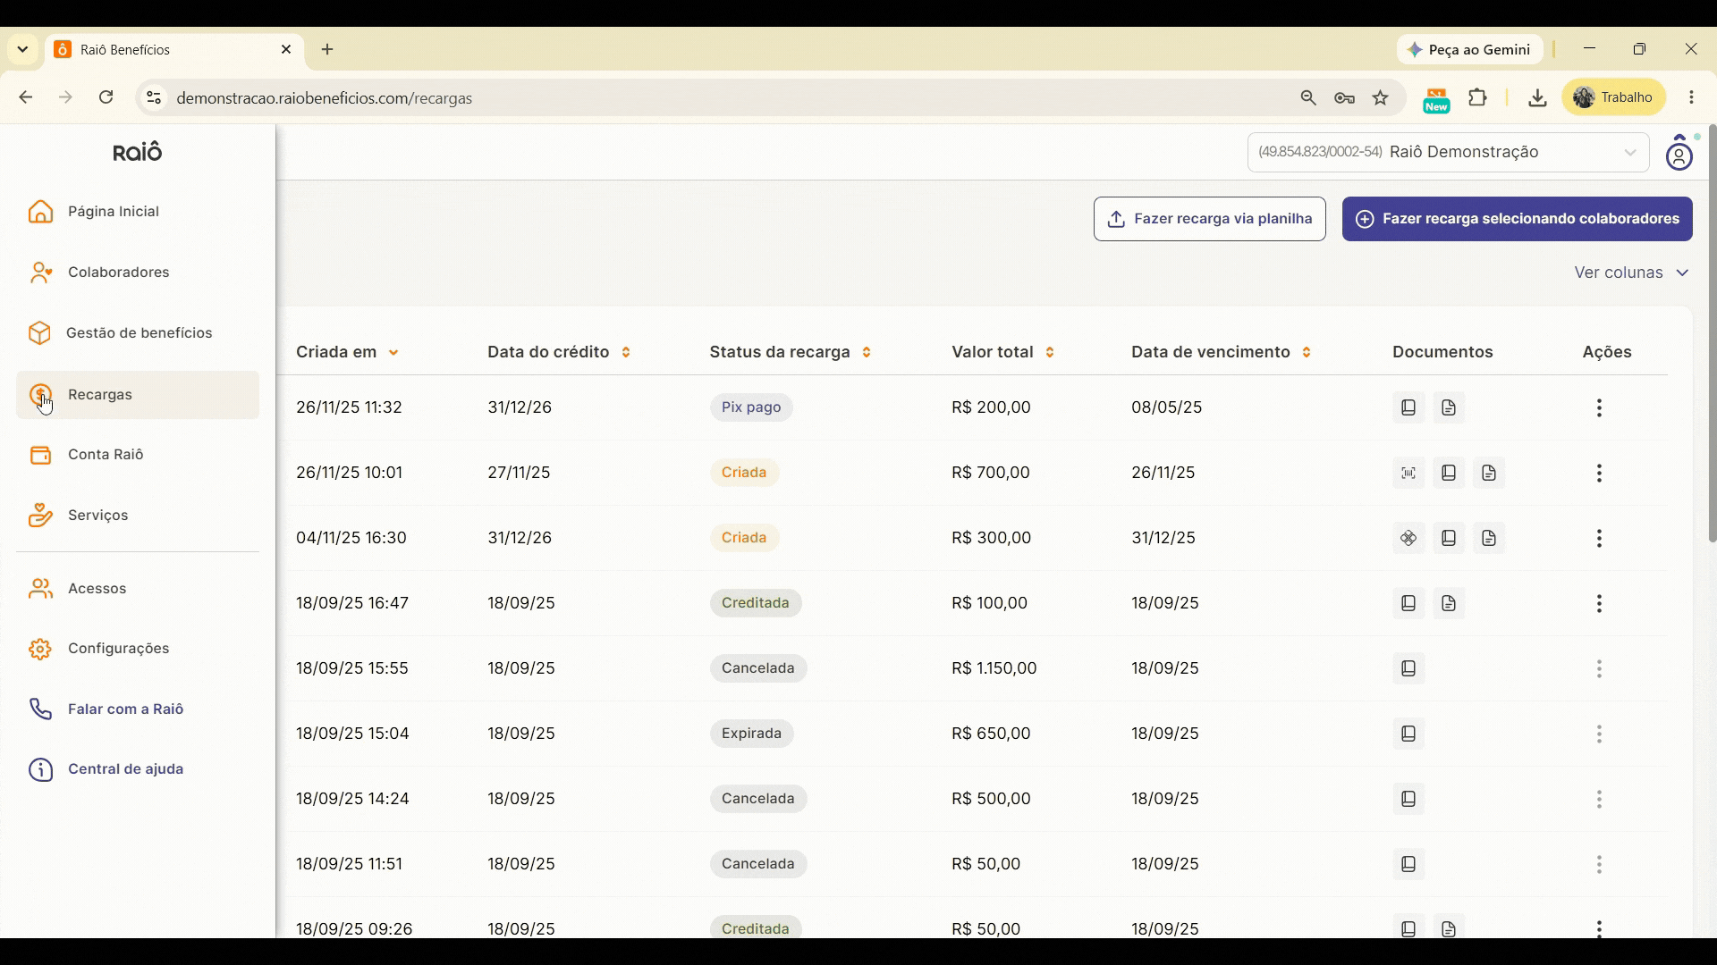Open actions menu for 26/11/25 10:01 recharge
The width and height of the screenshot is (1717, 965).
[1599, 473]
